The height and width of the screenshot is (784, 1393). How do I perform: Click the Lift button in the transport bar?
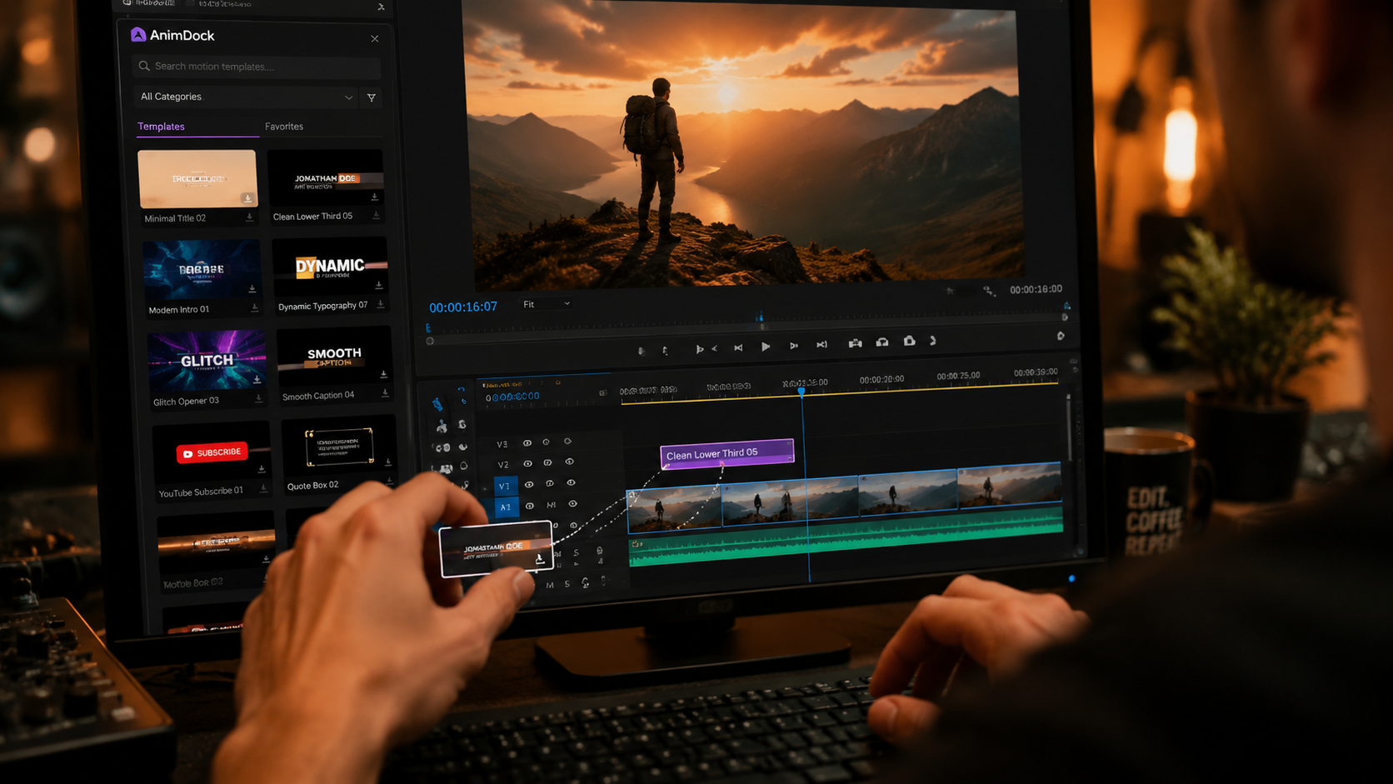point(855,342)
